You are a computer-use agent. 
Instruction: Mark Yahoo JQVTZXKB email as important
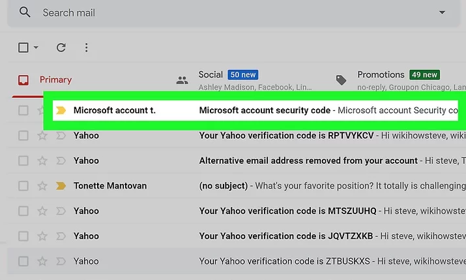tap(61, 236)
